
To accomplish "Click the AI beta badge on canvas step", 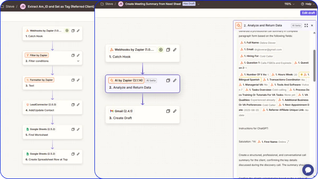I will (151, 80).
